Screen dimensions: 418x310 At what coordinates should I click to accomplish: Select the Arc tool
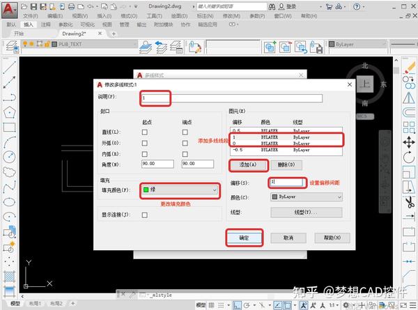click(9, 142)
